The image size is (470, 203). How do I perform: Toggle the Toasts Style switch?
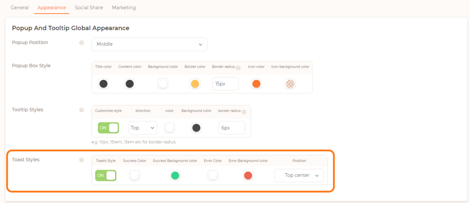point(106,176)
